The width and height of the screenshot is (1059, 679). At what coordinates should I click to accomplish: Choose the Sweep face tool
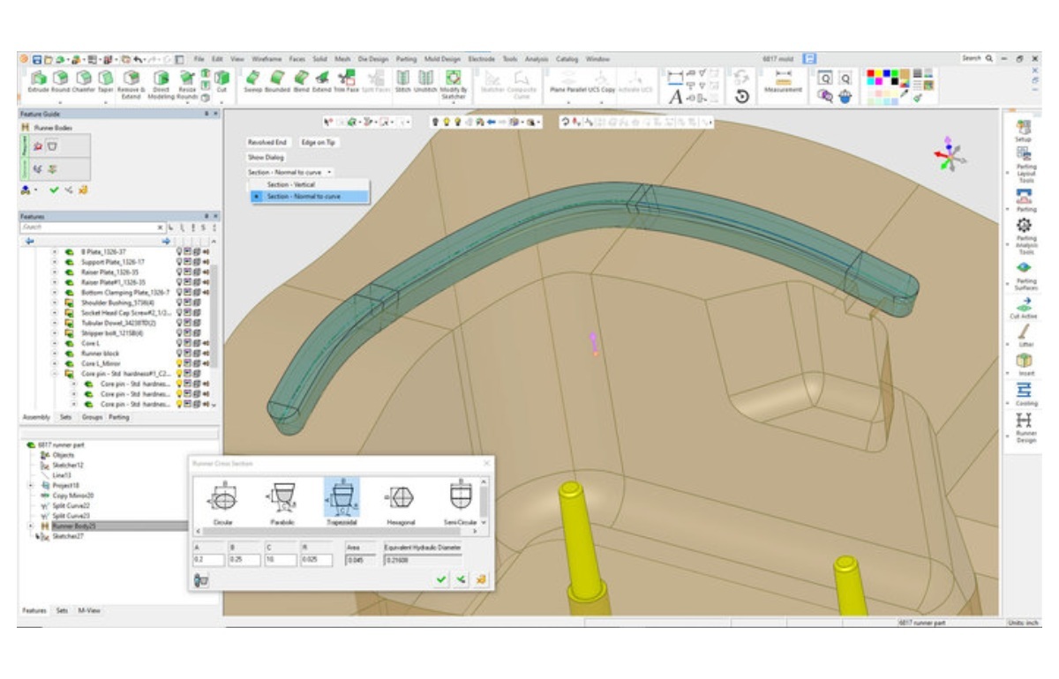tap(252, 82)
